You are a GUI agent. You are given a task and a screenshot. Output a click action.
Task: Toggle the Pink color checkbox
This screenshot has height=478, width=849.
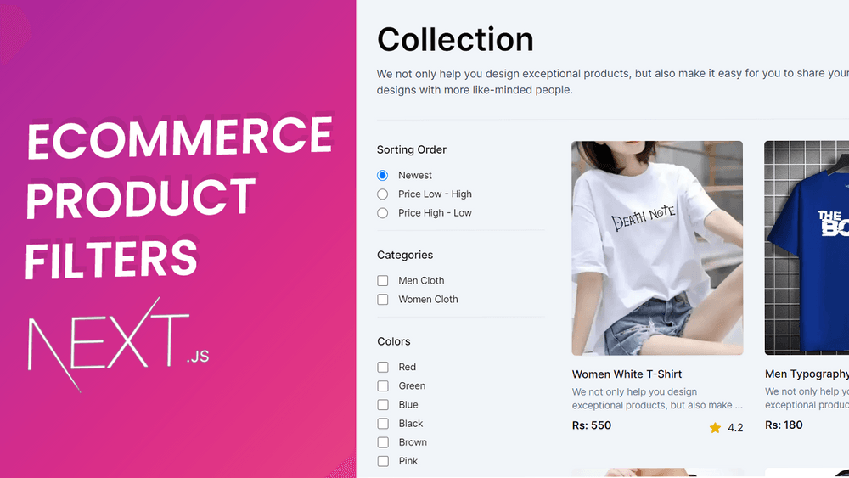[383, 461]
